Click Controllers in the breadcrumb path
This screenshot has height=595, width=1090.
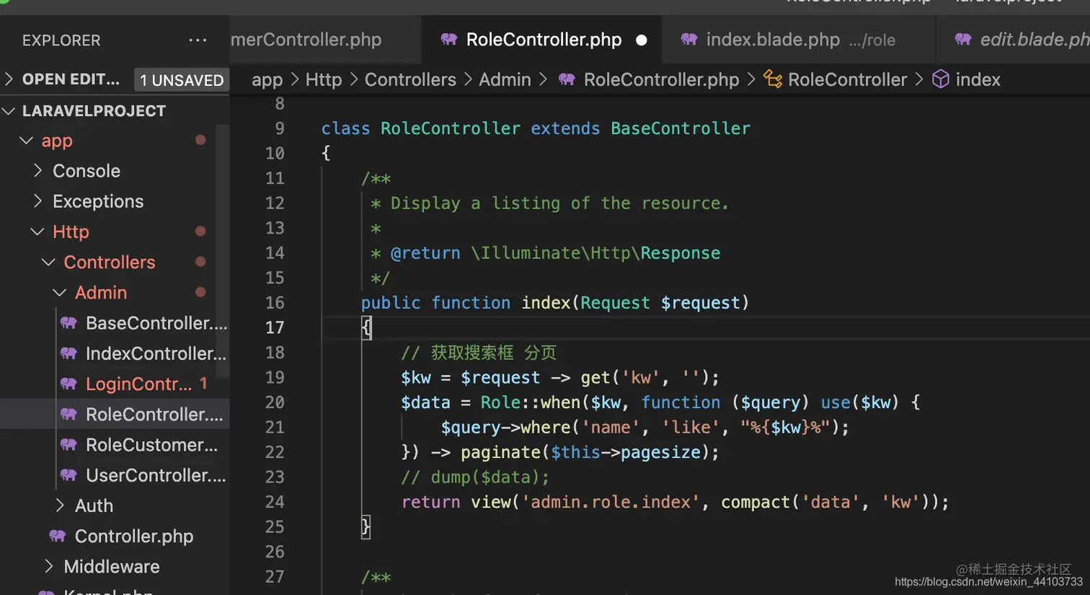[x=410, y=79]
